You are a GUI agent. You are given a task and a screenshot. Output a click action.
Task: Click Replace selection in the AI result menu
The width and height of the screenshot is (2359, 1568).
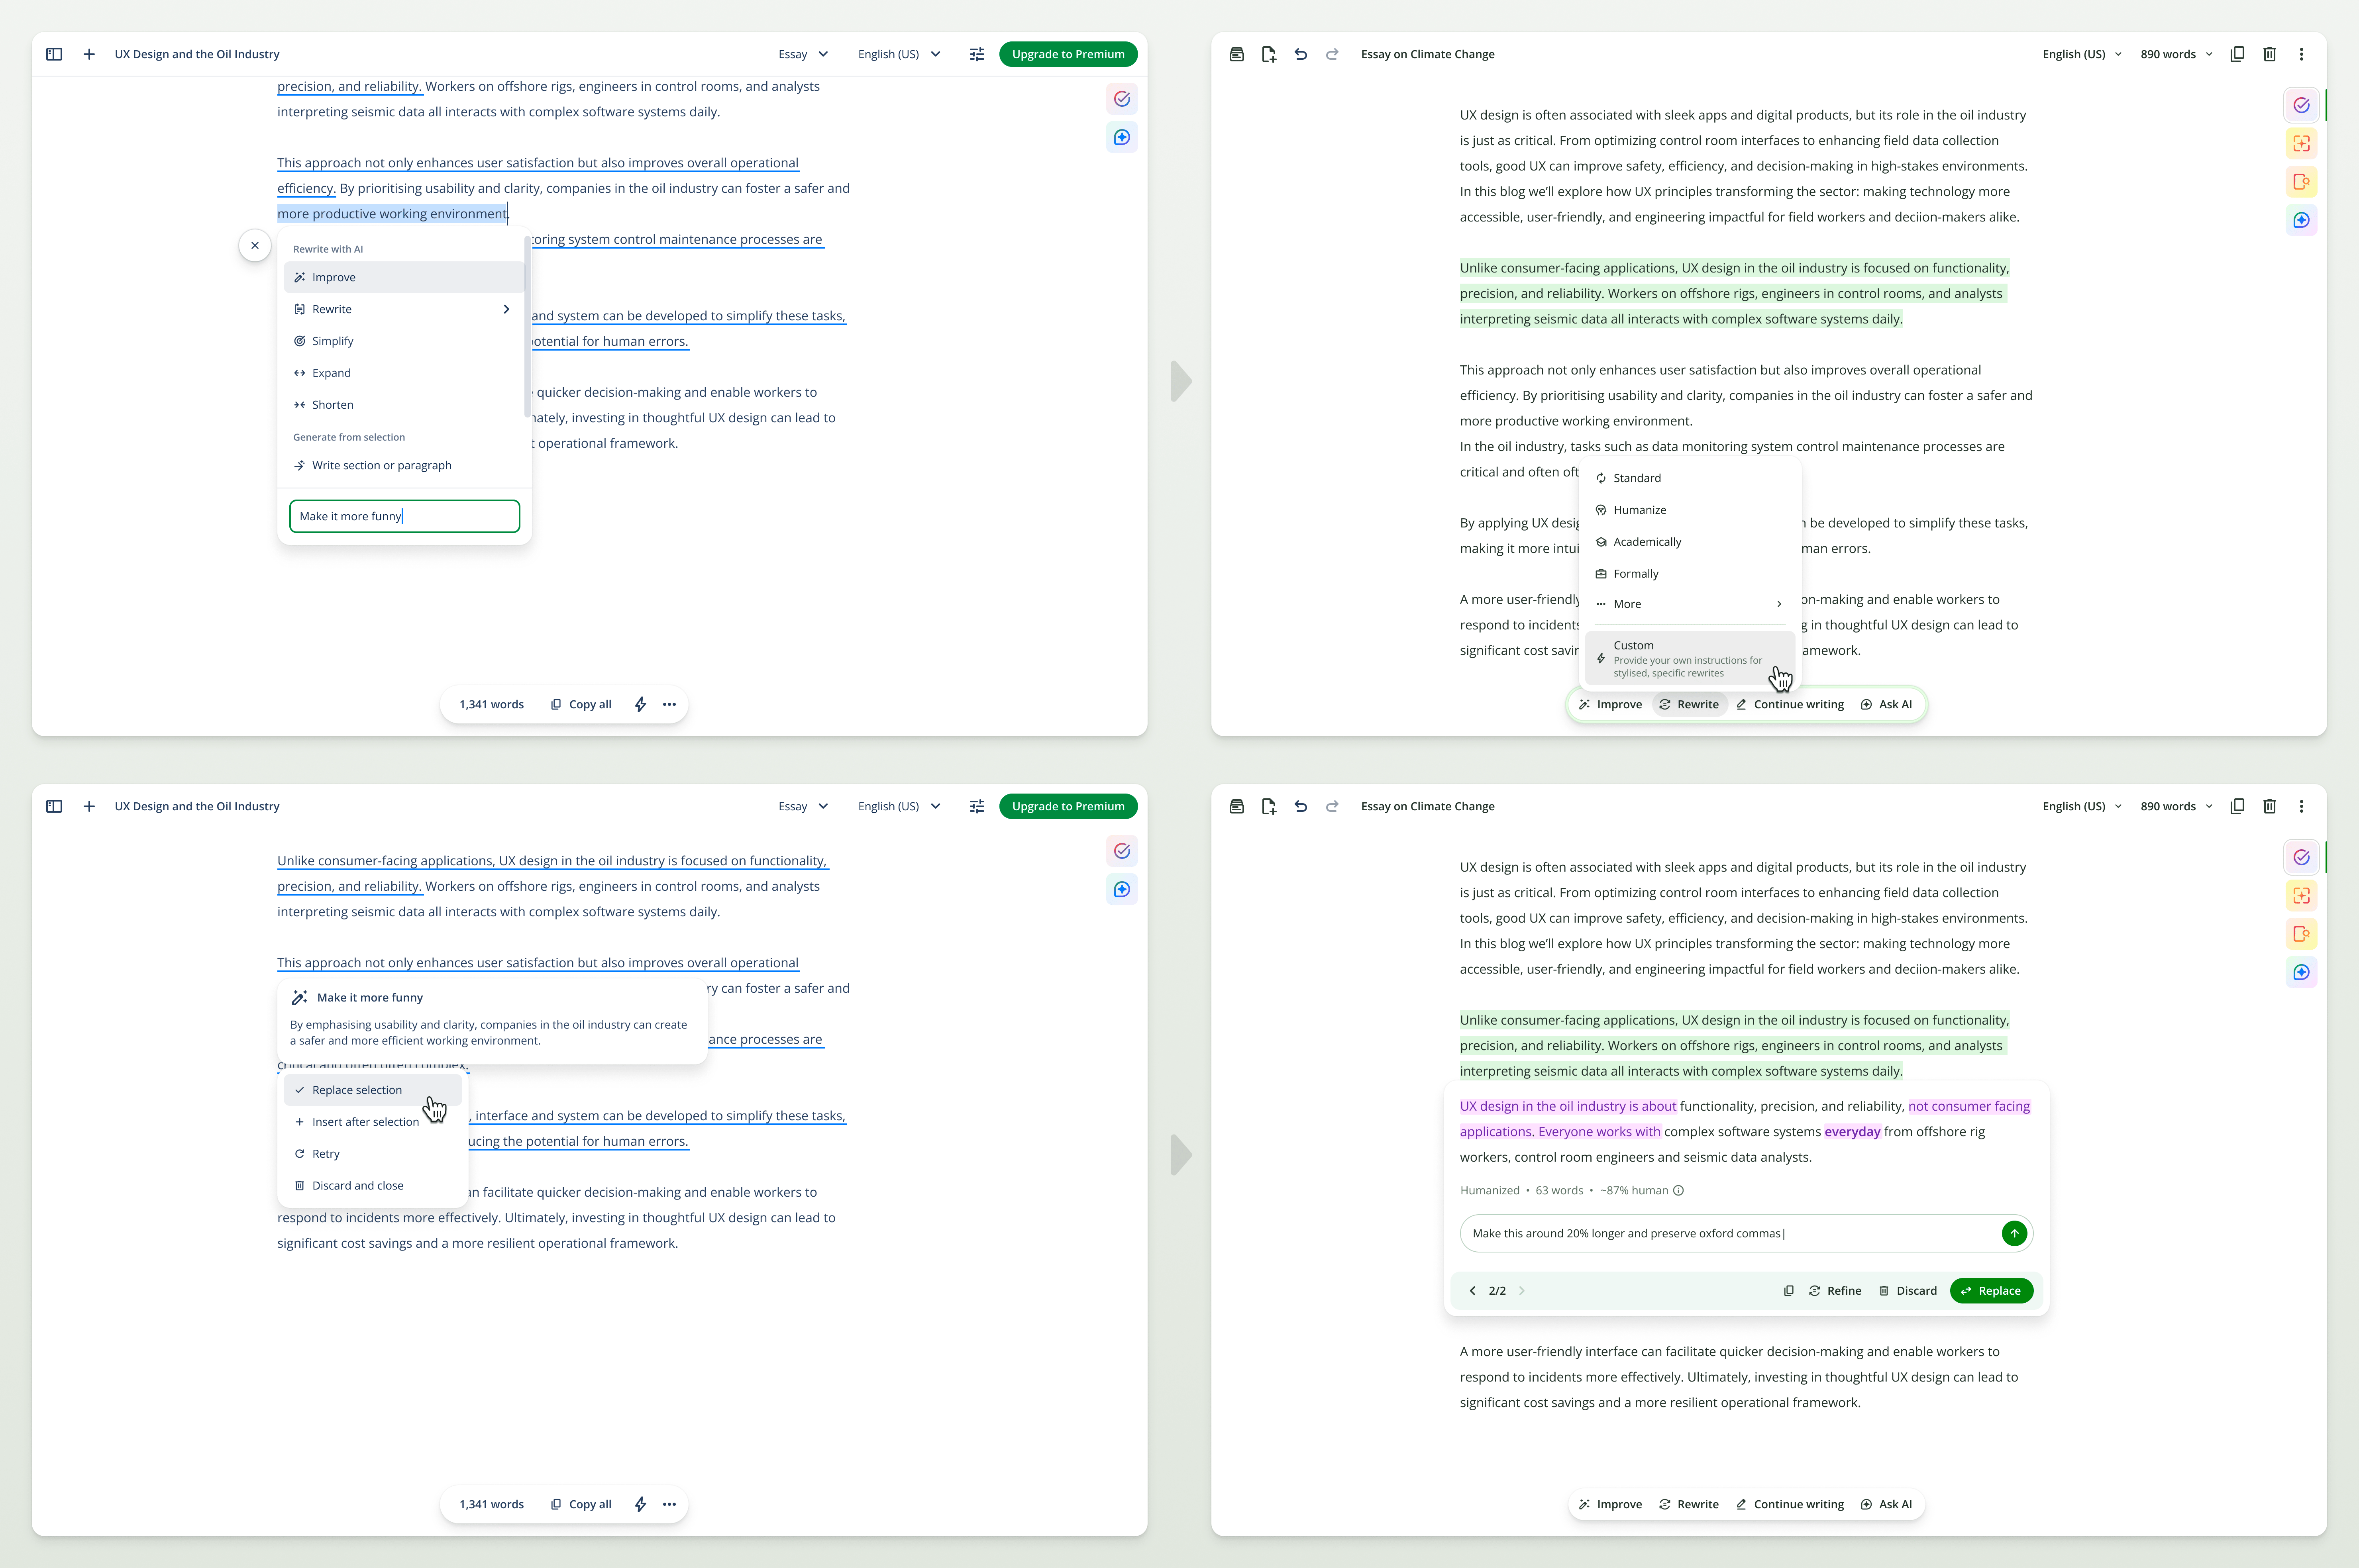click(x=373, y=1090)
